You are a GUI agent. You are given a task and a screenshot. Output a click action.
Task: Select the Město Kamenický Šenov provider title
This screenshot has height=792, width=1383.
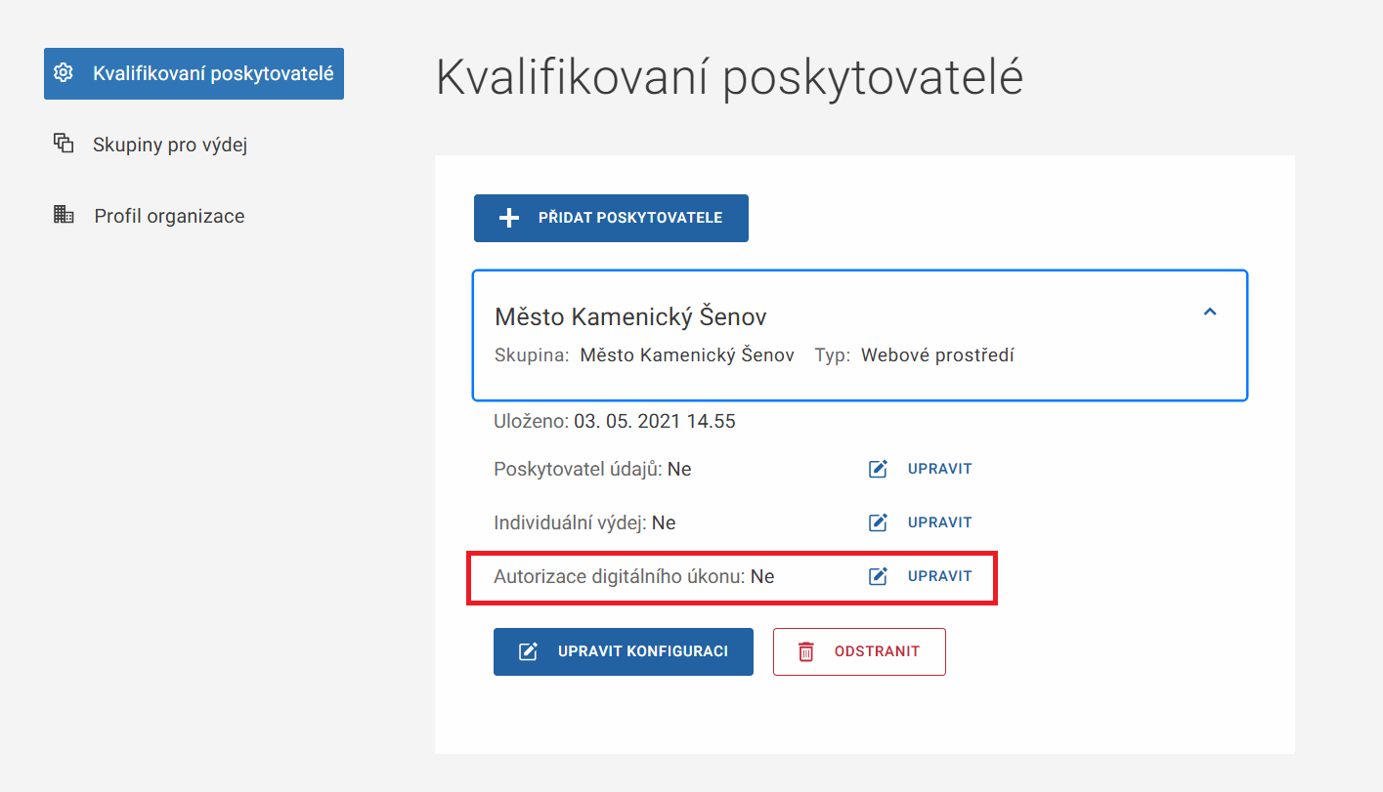(x=630, y=316)
